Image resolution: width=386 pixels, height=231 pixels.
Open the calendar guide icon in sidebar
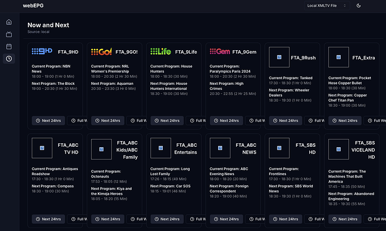click(x=9, y=46)
